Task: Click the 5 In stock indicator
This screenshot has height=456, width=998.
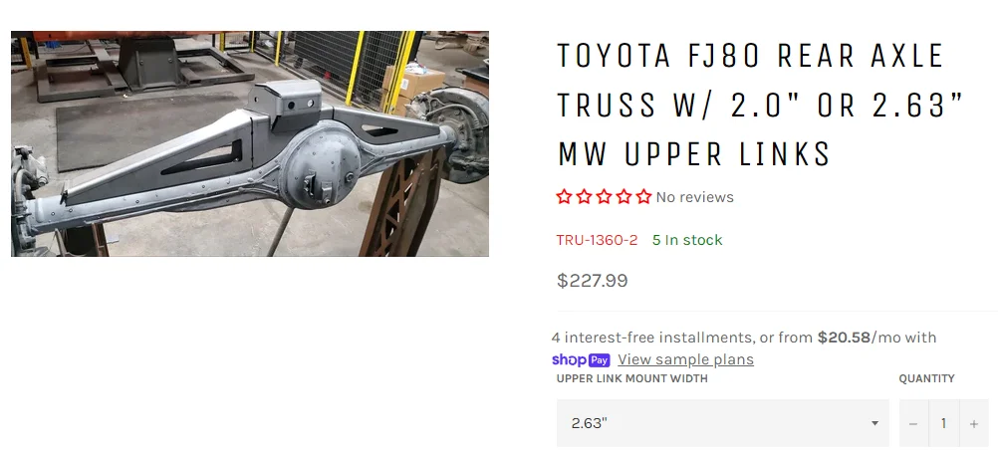Action: tap(687, 240)
